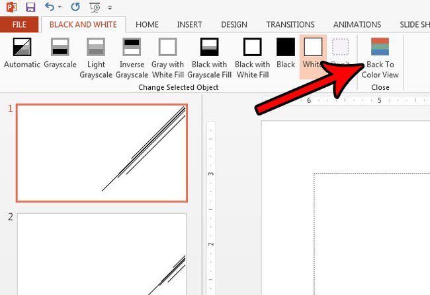The image size is (430, 295).
Task: Click Back To Color View button
Action: point(380,57)
